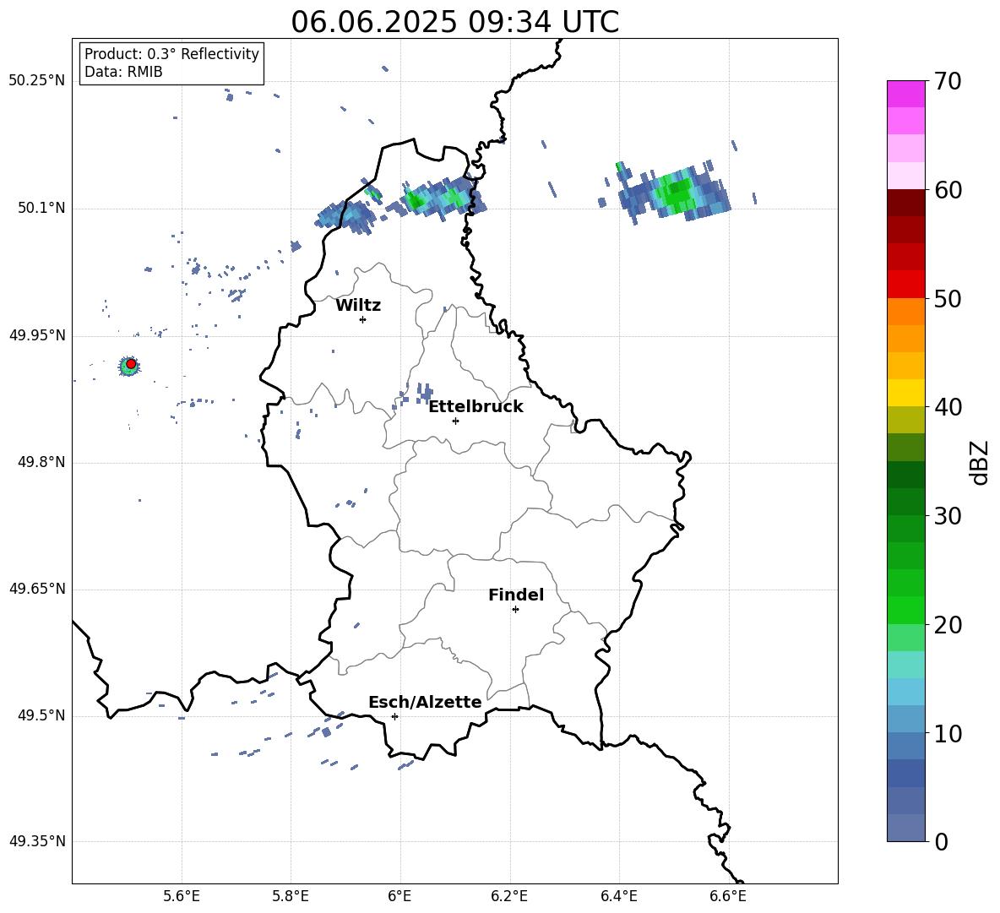Click the 49.35°N latitude label
The image size is (1000, 913).
tap(37, 841)
